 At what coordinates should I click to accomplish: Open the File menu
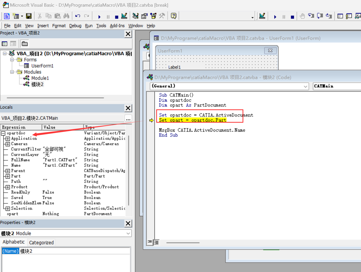[7, 26]
